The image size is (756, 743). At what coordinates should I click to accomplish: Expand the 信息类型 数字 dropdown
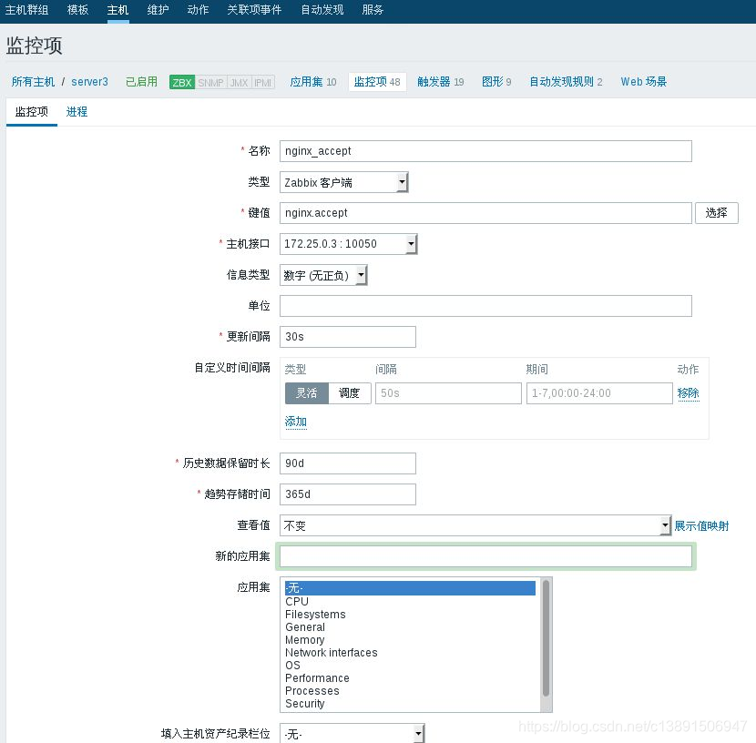click(323, 275)
